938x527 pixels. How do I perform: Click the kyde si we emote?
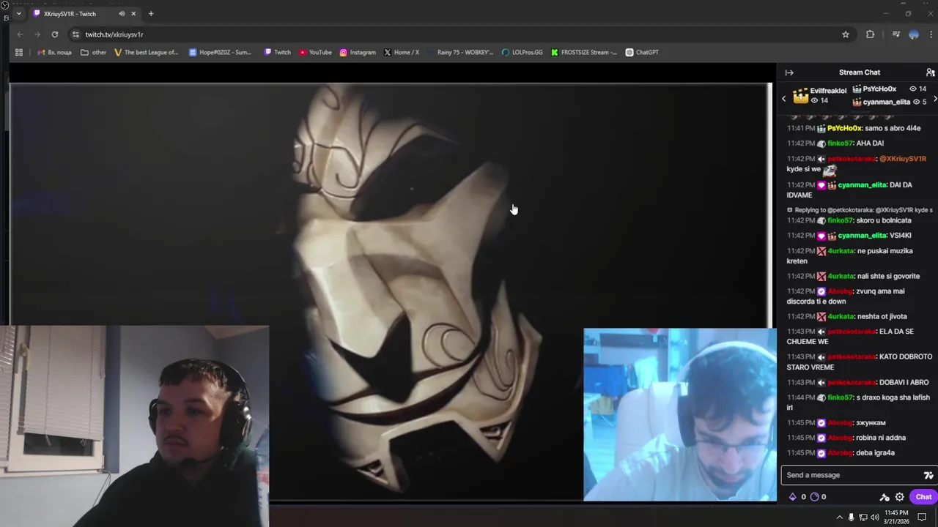[829, 170]
